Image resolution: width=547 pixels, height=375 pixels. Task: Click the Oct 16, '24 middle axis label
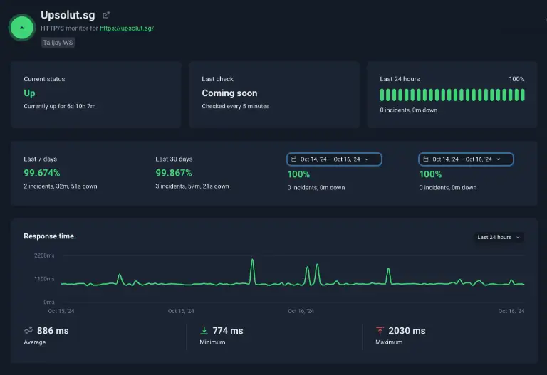(x=301, y=311)
